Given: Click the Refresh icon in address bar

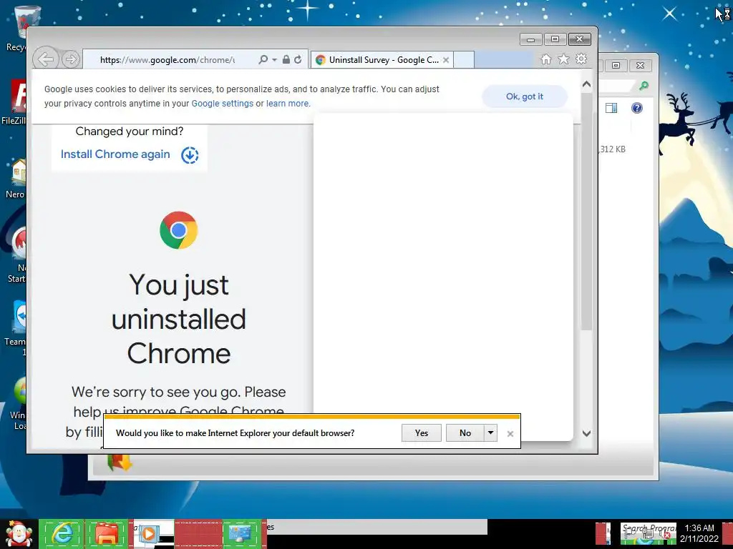Looking at the screenshot, I should pos(298,59).
